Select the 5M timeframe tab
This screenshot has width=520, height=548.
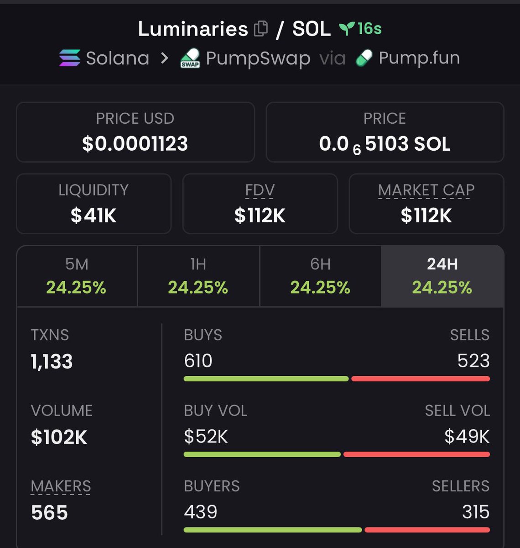[77, 276]
